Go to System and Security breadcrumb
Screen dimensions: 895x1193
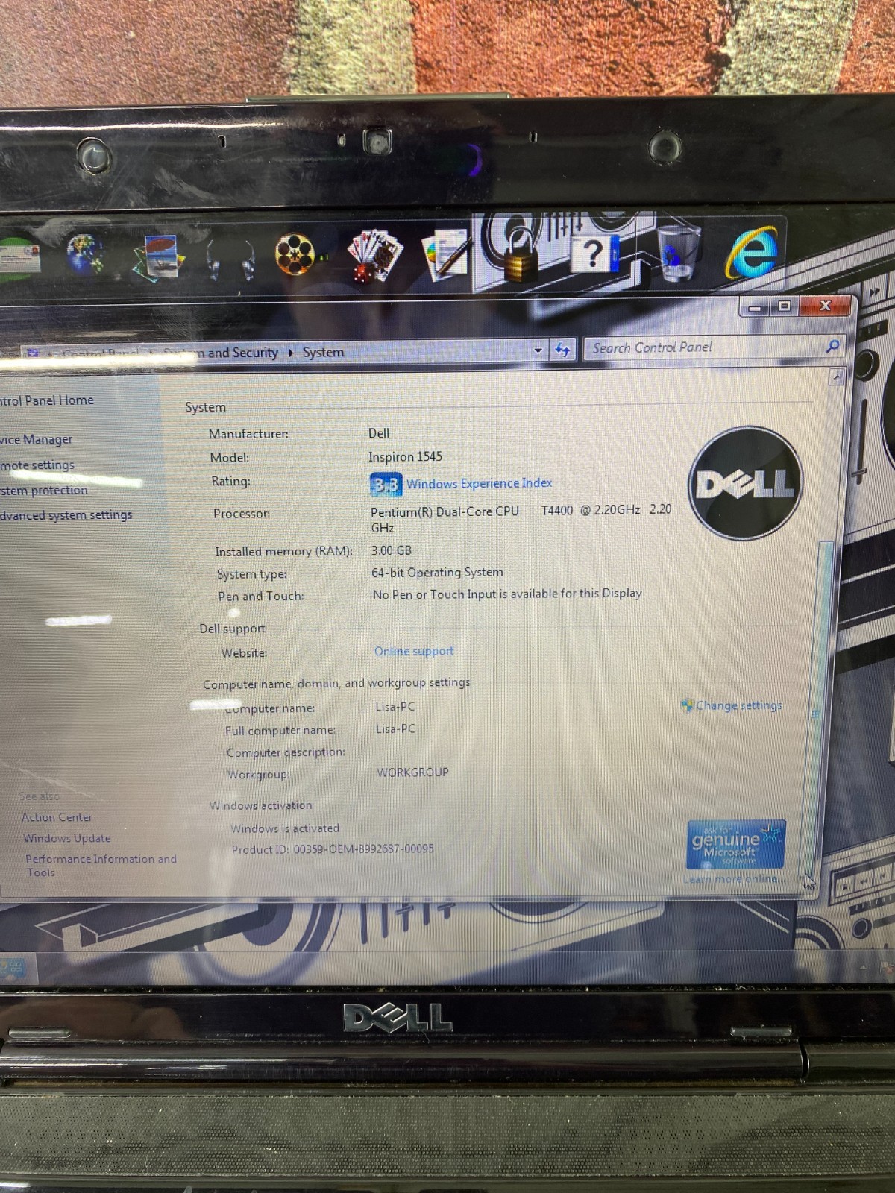[x=221, y=353]
